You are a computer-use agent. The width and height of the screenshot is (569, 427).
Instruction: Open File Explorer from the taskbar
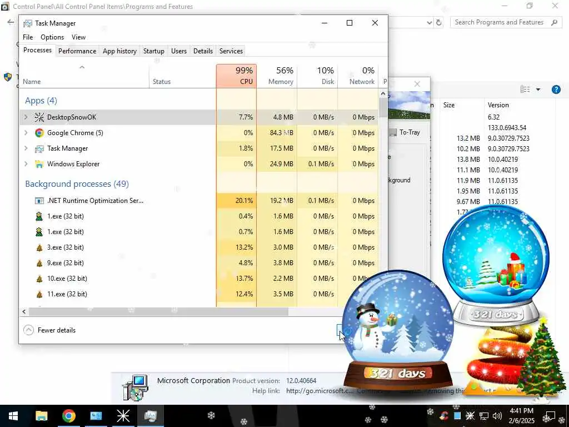tap(41, 416)
